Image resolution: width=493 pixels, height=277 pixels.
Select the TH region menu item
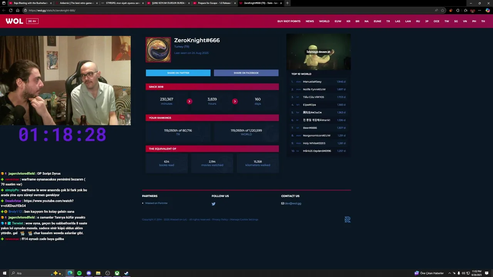483,21
